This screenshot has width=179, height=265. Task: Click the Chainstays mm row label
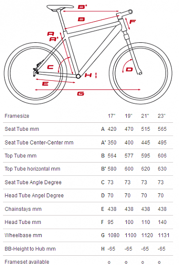point(23,209)
